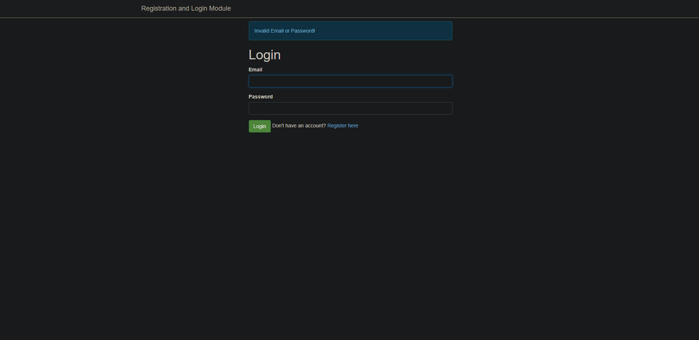Click the Email field label

click(255, 70)
